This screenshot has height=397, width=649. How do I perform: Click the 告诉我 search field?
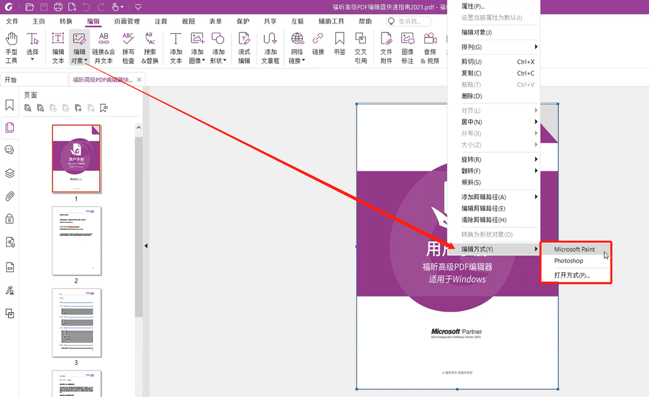tap(409, 21)
